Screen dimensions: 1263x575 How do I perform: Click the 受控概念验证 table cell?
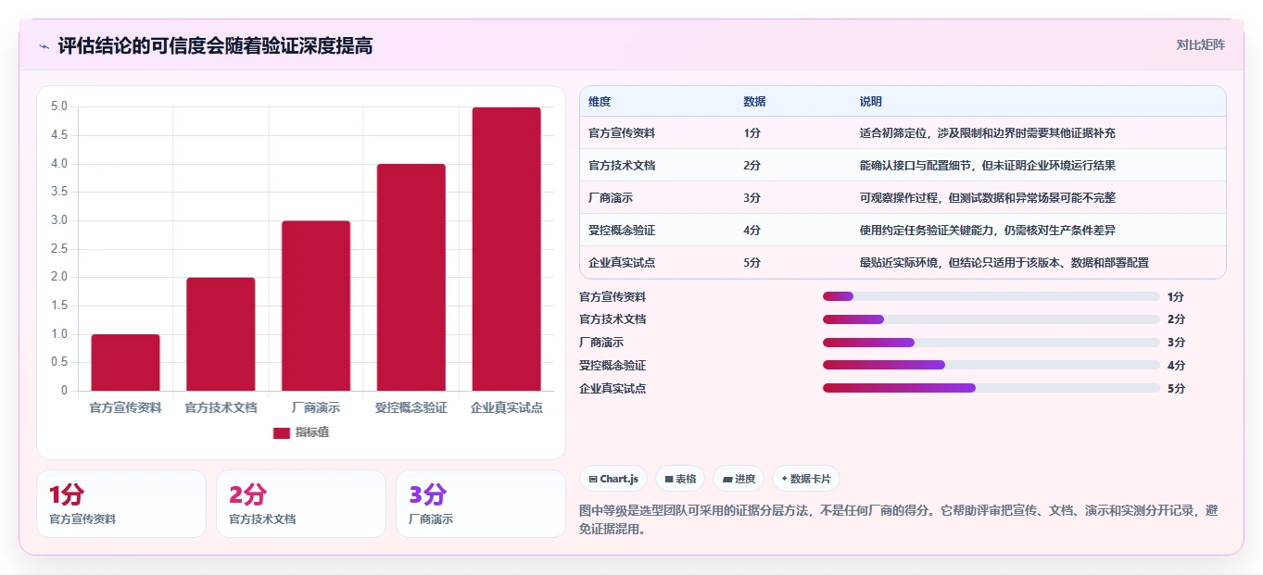[622, 231]
